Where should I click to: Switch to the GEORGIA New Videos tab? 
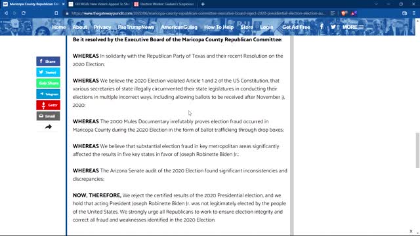point(99,4)
